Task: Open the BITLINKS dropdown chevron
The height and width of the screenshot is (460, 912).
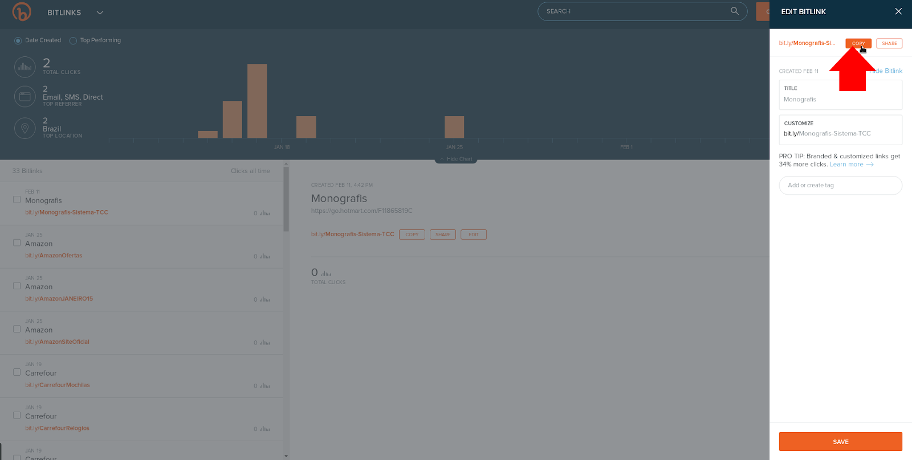Action: [100, 13]
